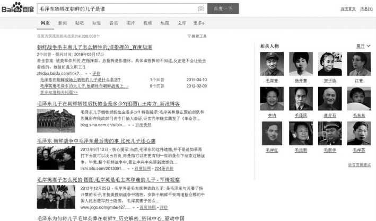Open the 更多» tab menu
The height and width of the screenshot is (221, 376).
(x=199, y=23)
